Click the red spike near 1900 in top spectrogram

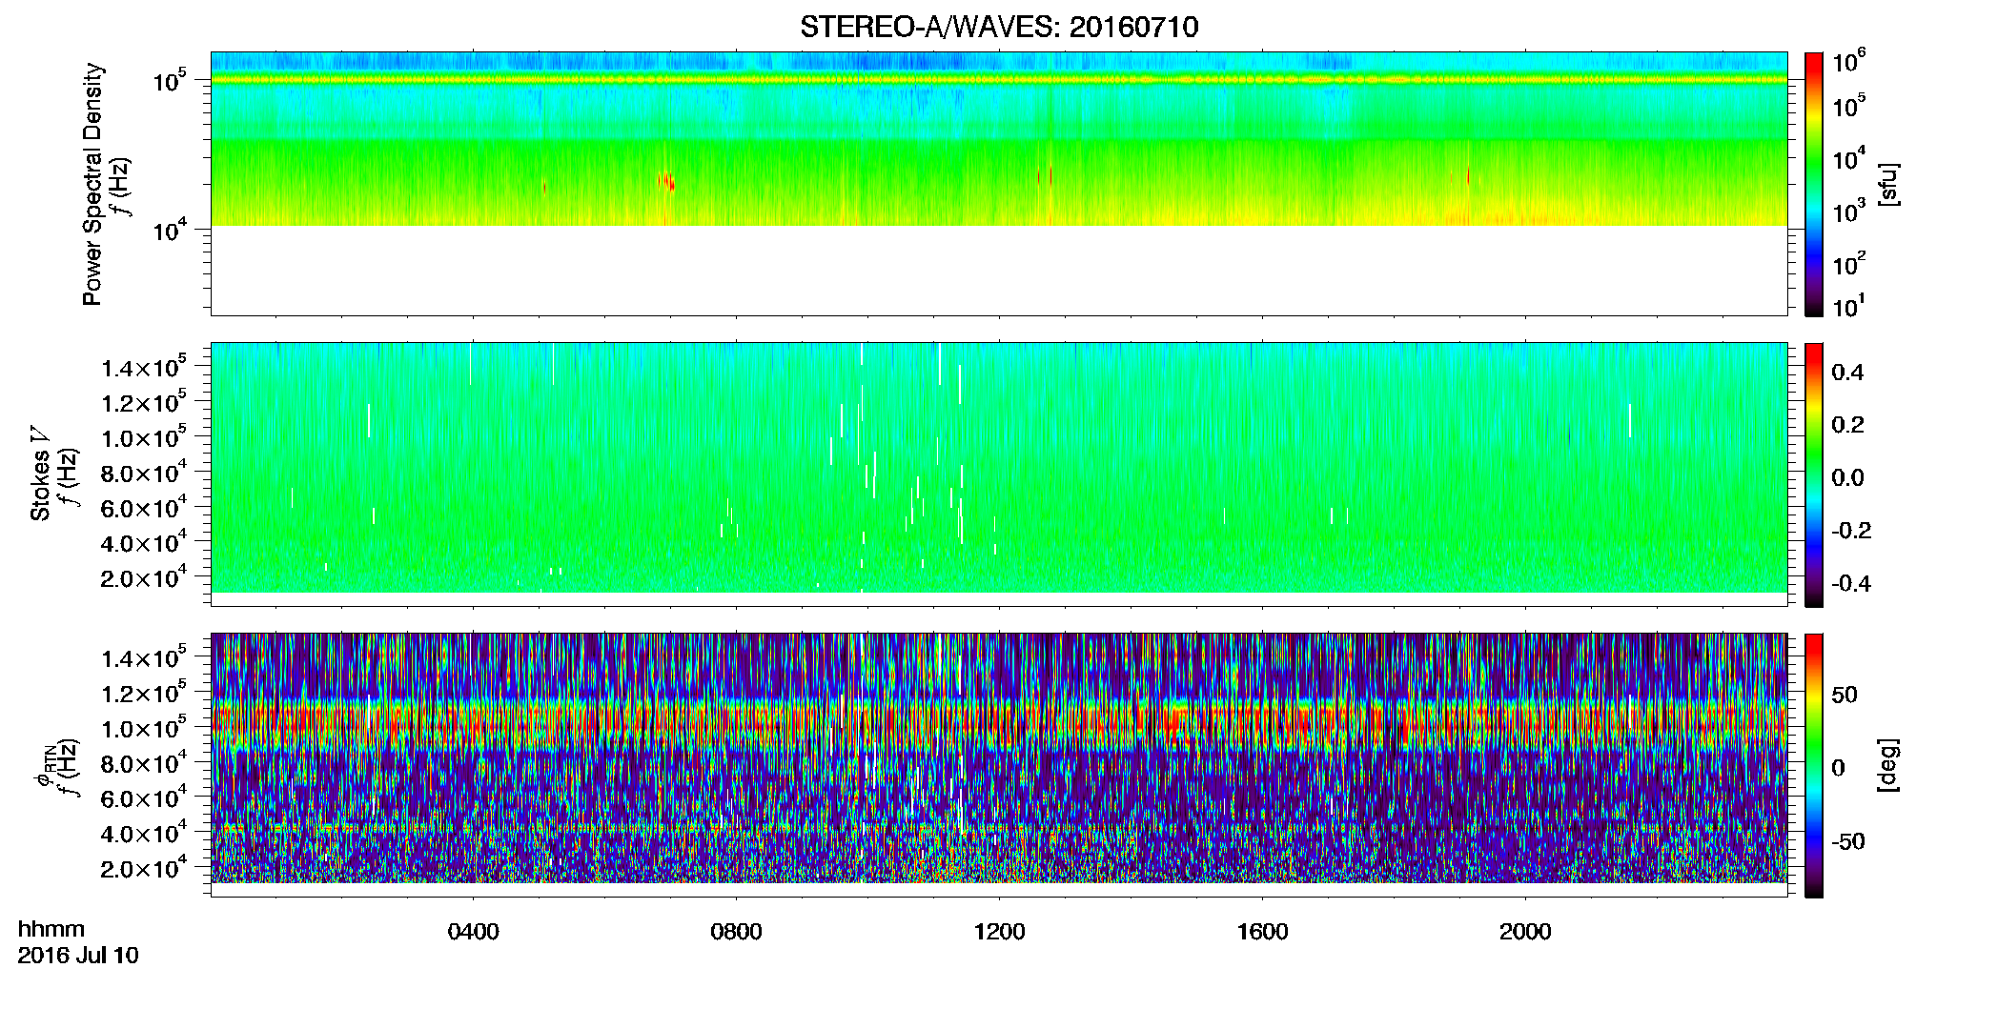point(1468,175)
